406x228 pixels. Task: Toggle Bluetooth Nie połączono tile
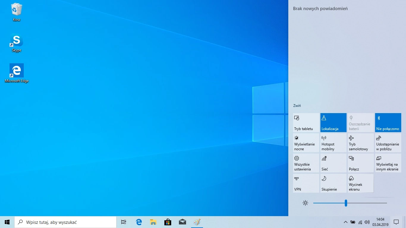coord(388,123)
